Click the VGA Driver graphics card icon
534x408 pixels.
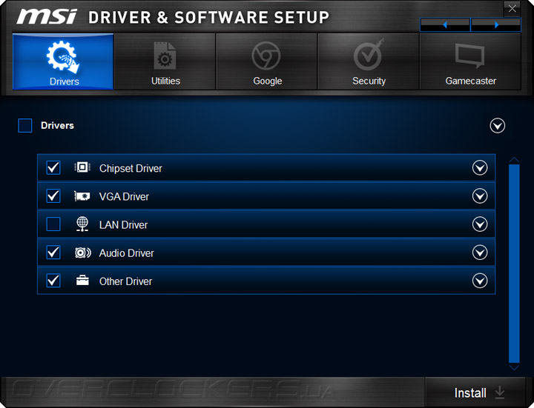click(82, 196)
